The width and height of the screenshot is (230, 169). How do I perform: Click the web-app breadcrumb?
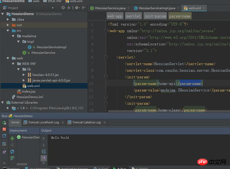coord(115,16)
